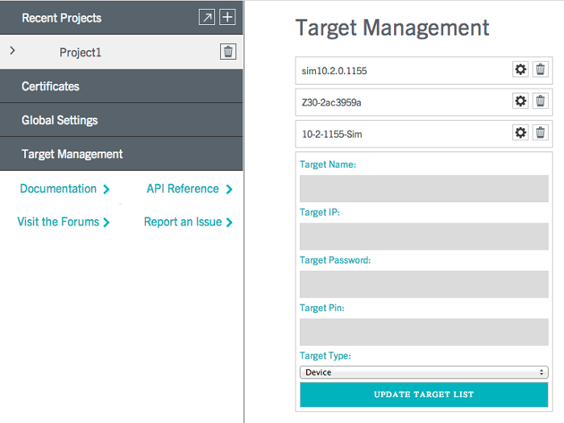Focus the Target IP input field
564x423 pixels.
pos(424,236)
